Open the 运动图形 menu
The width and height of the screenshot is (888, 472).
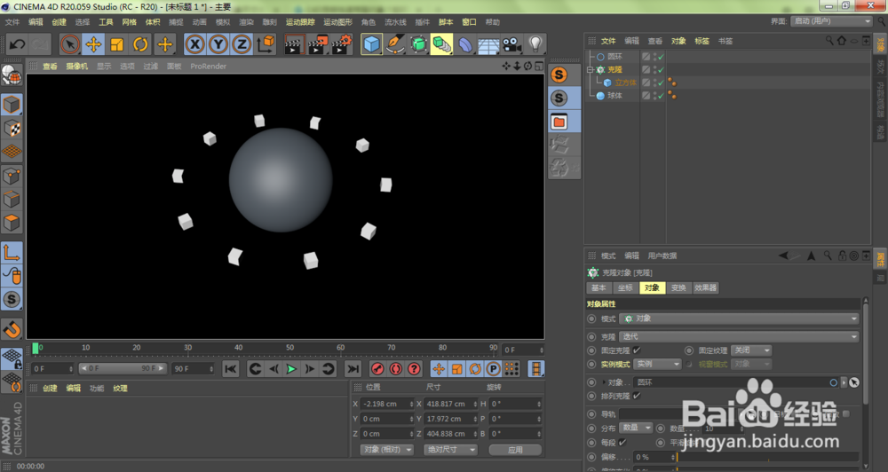tap(337, 22)
